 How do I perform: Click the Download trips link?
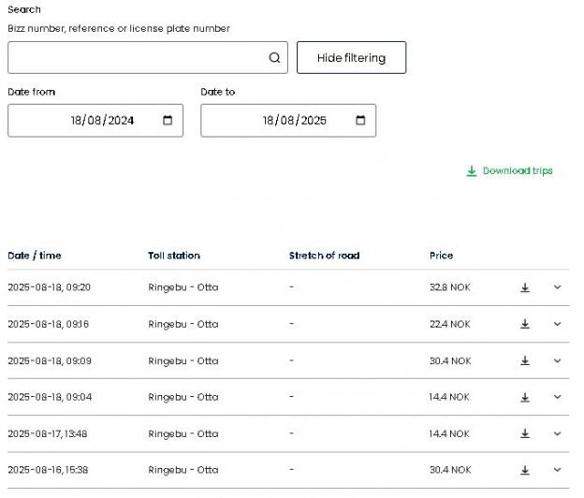(509, 171)
